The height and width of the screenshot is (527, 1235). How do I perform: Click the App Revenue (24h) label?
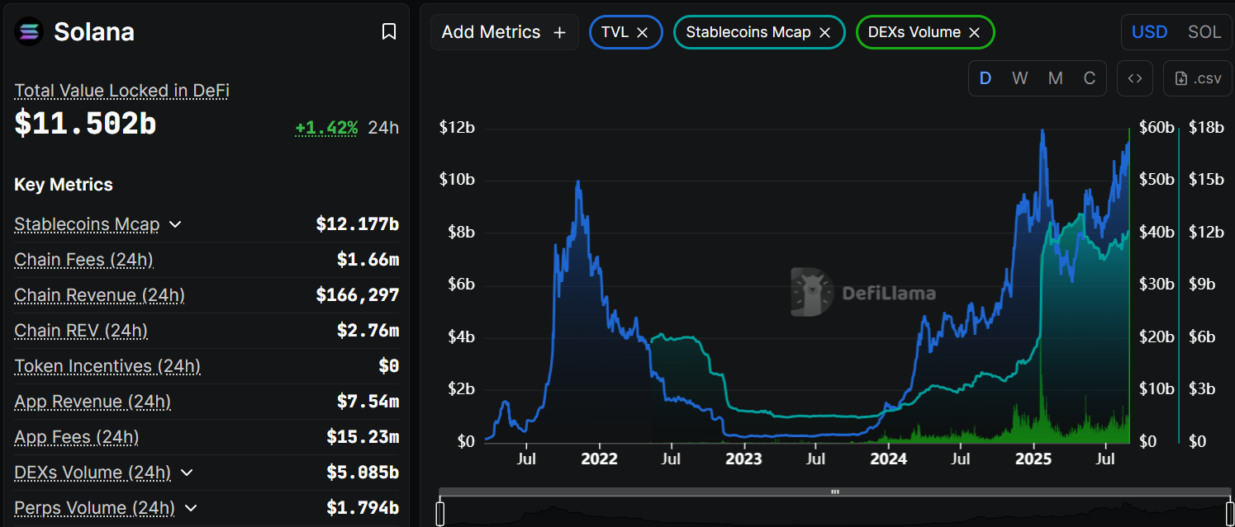93,402
